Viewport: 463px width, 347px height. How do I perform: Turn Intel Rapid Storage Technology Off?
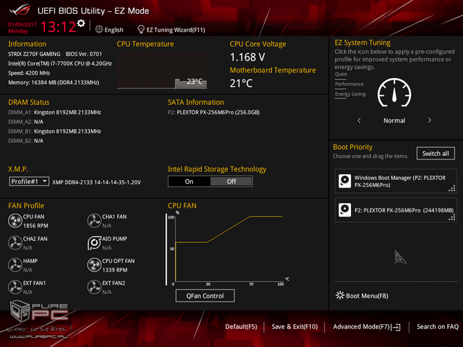tap(231, 181)
